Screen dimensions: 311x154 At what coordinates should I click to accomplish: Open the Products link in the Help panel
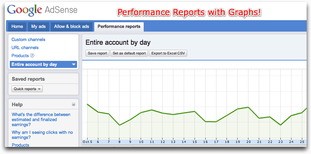pos(21,145)
